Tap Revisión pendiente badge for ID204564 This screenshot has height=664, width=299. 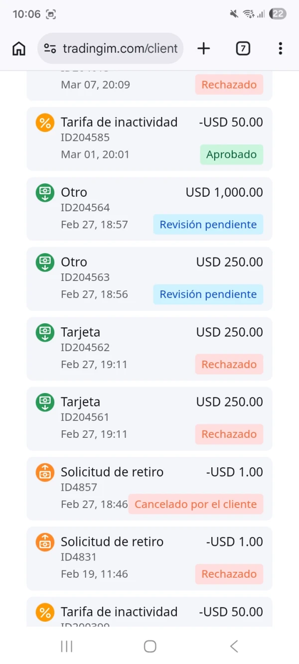(x=208, y=225)
